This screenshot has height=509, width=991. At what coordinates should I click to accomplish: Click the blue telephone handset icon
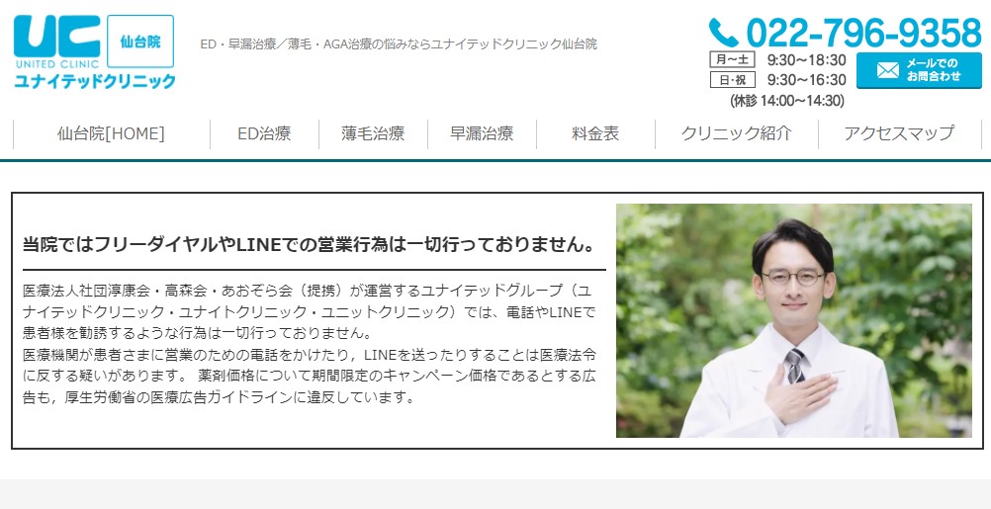click(x=724, y=33)
